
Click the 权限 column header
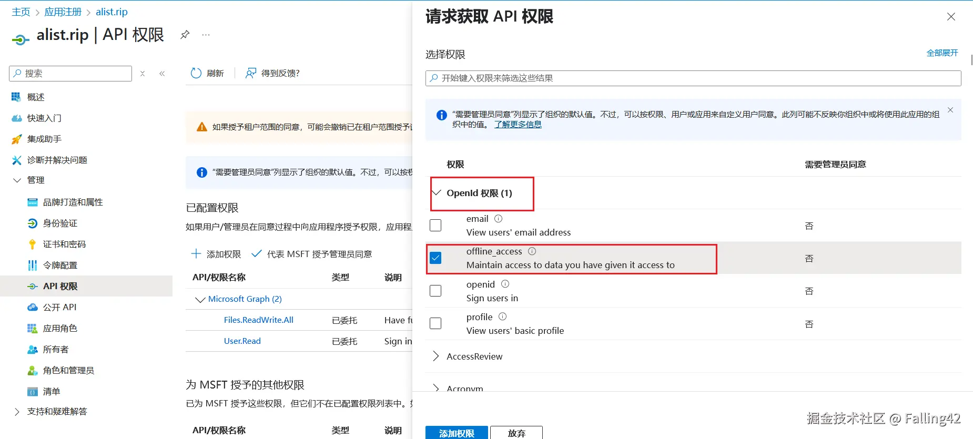[455, 164]
